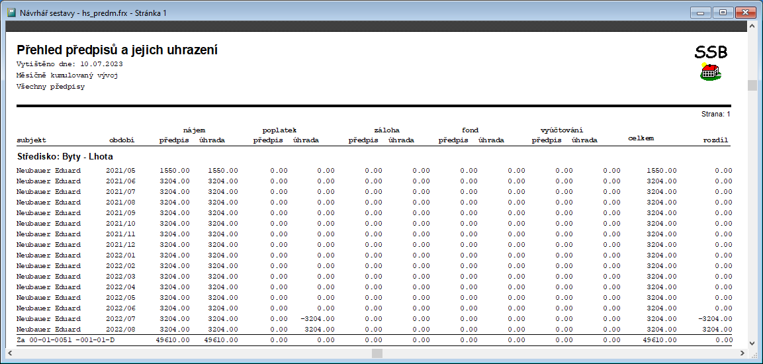Image resolution: width=763 pixels, height=364 pixels.
Task: Click the vertical scrollbar thumb
Action: (752, 85)
